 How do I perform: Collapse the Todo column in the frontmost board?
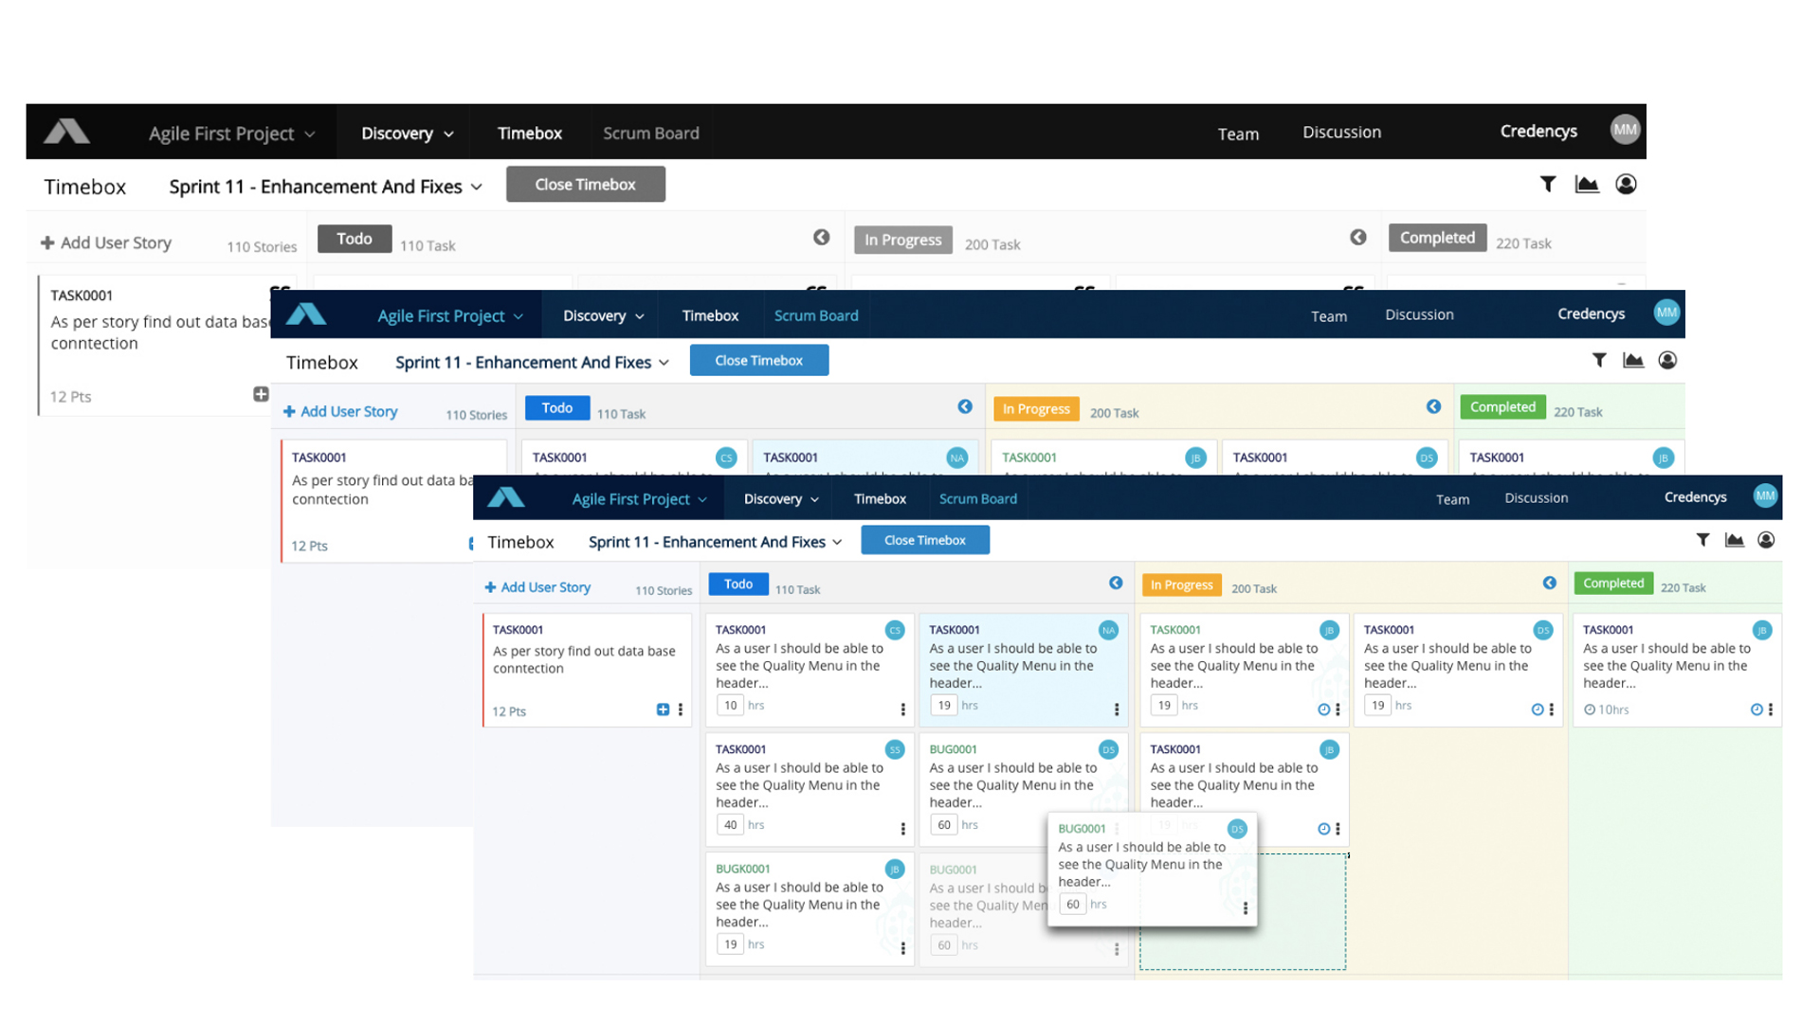coord(1116,583)
